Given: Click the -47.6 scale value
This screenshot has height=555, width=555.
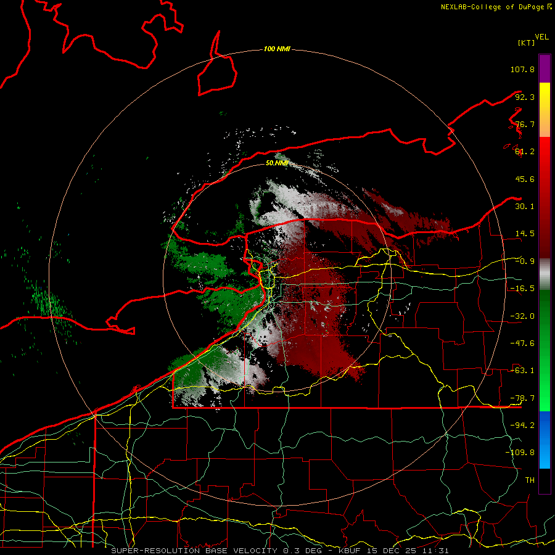Looking at the screenshot, I should coord(522,343).
